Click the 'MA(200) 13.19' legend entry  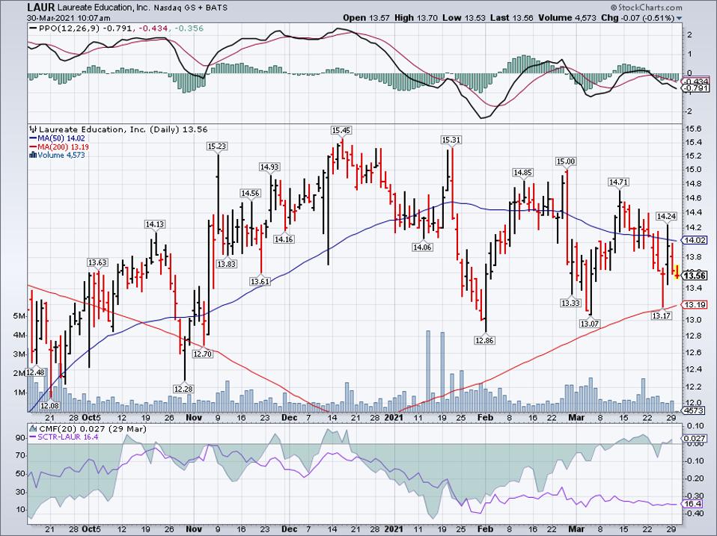pos(63,147)
